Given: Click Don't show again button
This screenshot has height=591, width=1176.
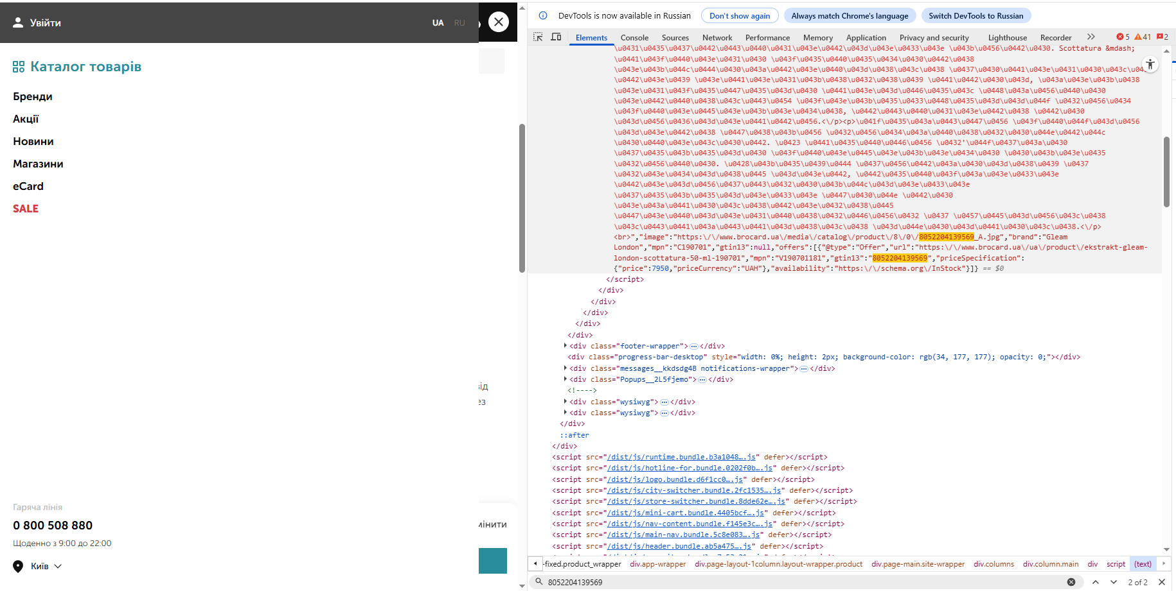Looking at the screenshot, I should pyautogui.click(x=740, y=16).
